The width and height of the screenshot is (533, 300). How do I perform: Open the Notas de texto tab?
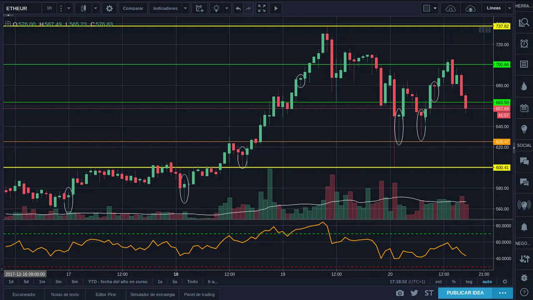coord(65,295)
